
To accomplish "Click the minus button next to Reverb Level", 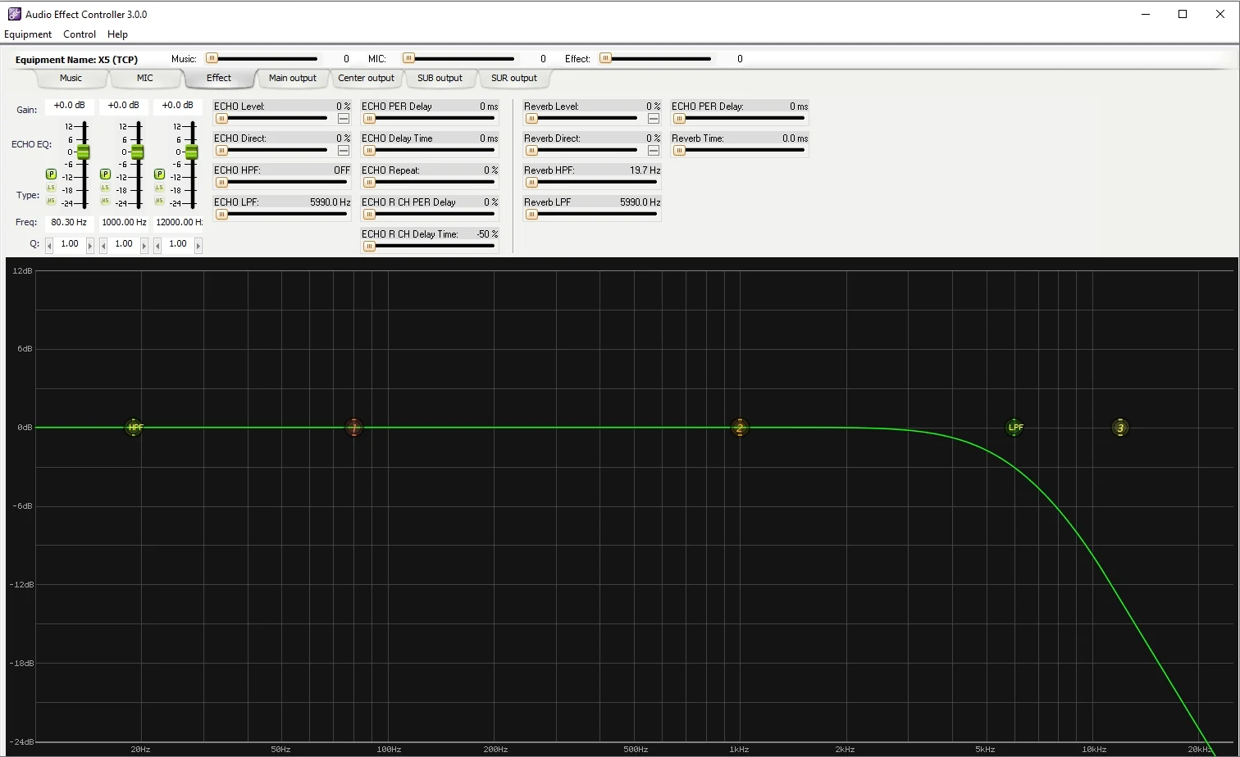I will pos(654,119).
